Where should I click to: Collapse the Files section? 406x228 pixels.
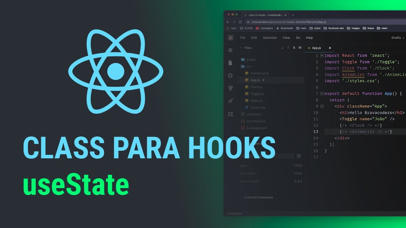point(246,48)
